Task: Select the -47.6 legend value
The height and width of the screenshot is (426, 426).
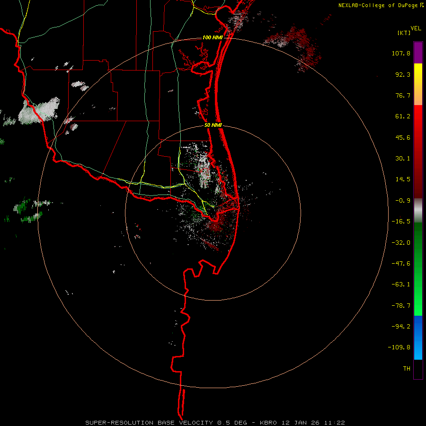Action: point(401,264)
